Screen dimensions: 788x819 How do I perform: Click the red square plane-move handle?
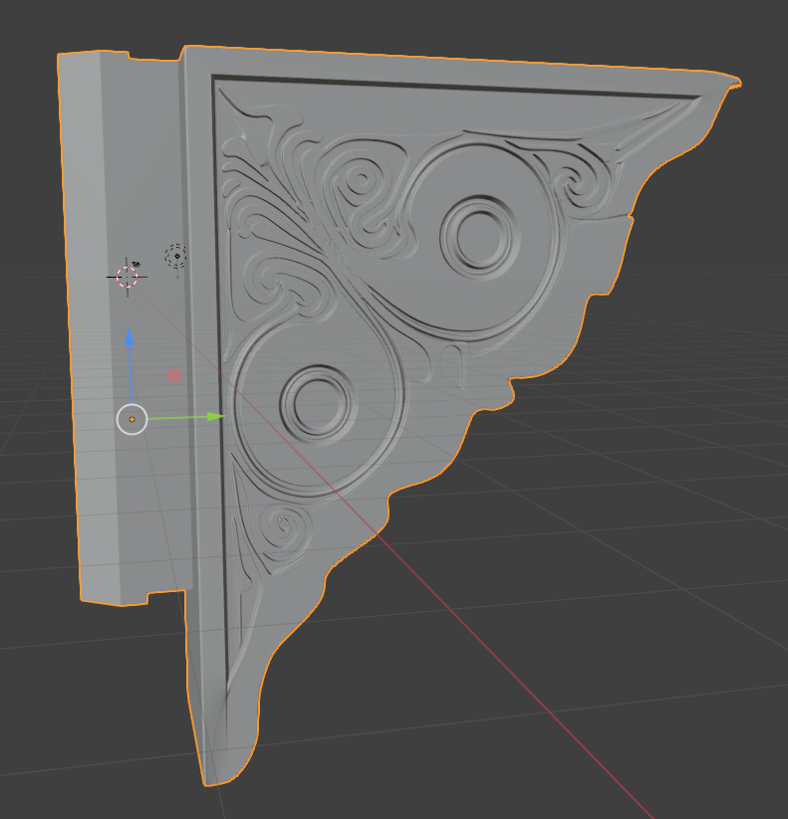tap(174, 376)
